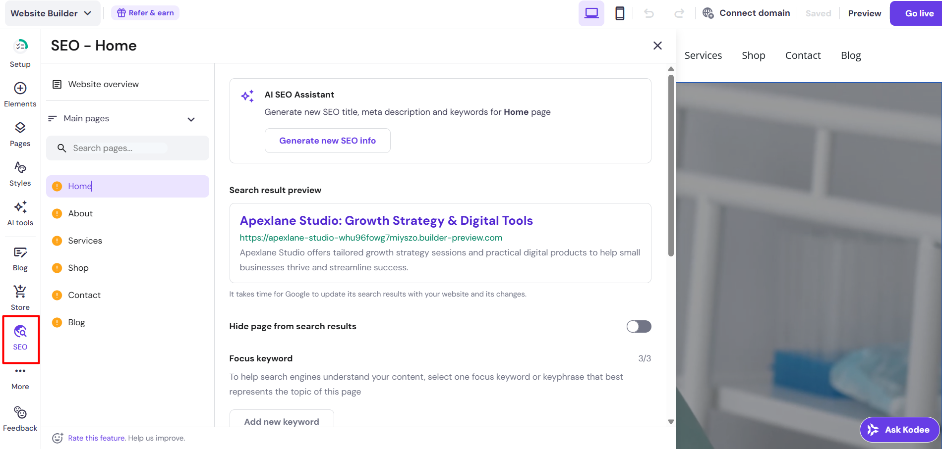Click the Website overview list icon
This screenshot has width=942, height=449.
pos(57,84)
